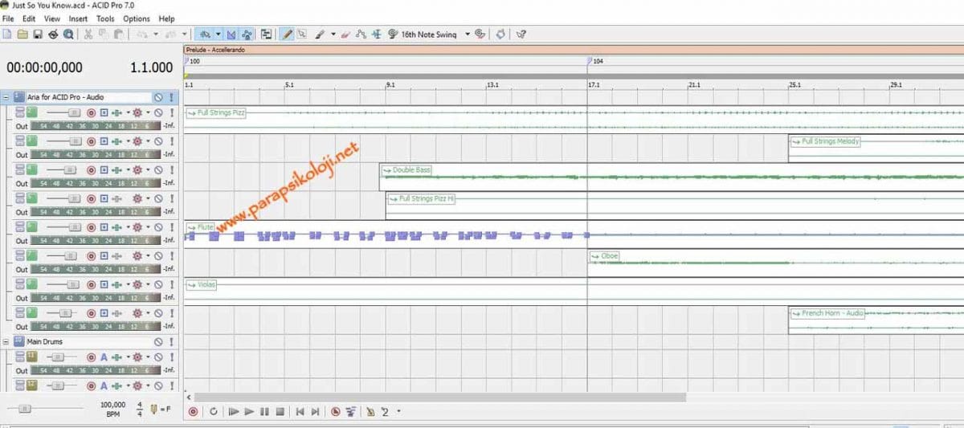Open device dropdown on Full Strings Melody track

[148, 141]
